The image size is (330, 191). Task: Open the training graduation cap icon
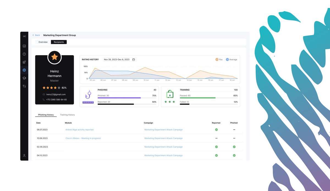(x=24, y=78)
